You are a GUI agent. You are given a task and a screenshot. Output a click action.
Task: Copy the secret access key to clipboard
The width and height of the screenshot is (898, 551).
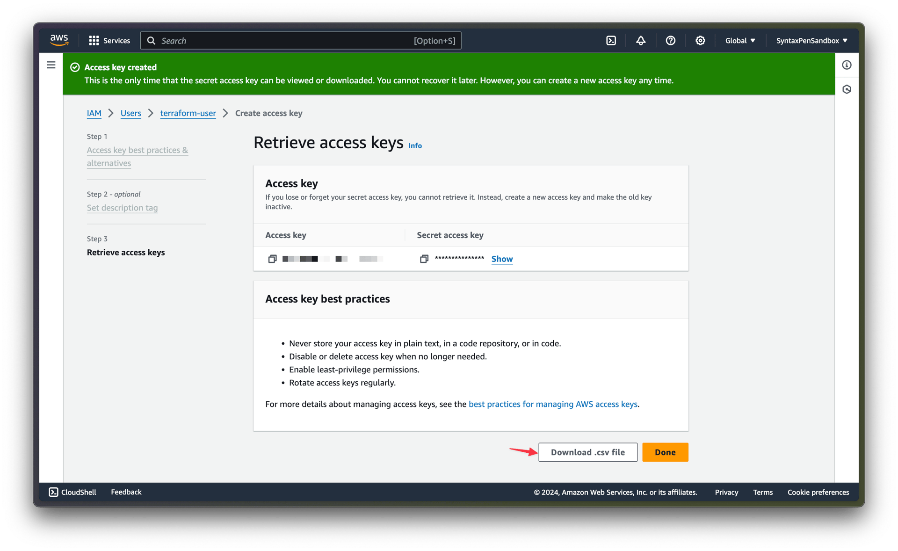[424, 259]
